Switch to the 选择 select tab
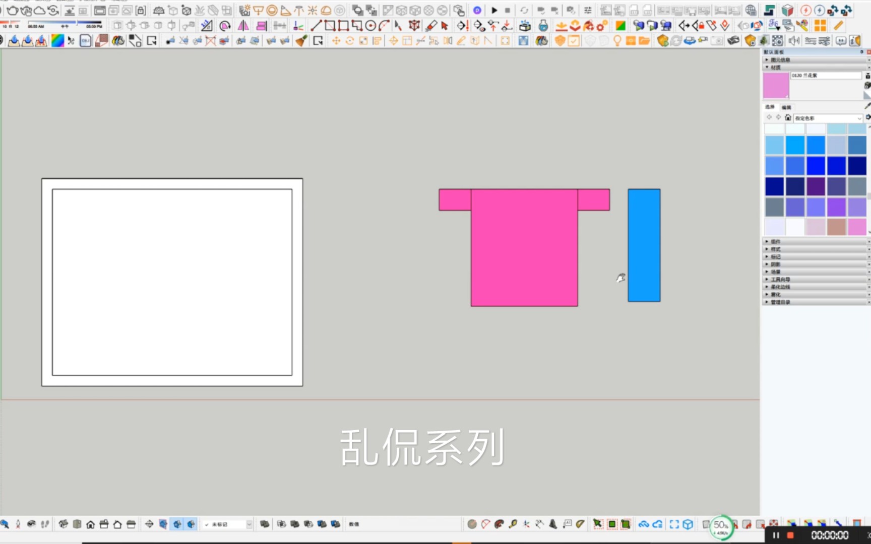The height and width of the screenshot is (544, 871). coord(770,107)
